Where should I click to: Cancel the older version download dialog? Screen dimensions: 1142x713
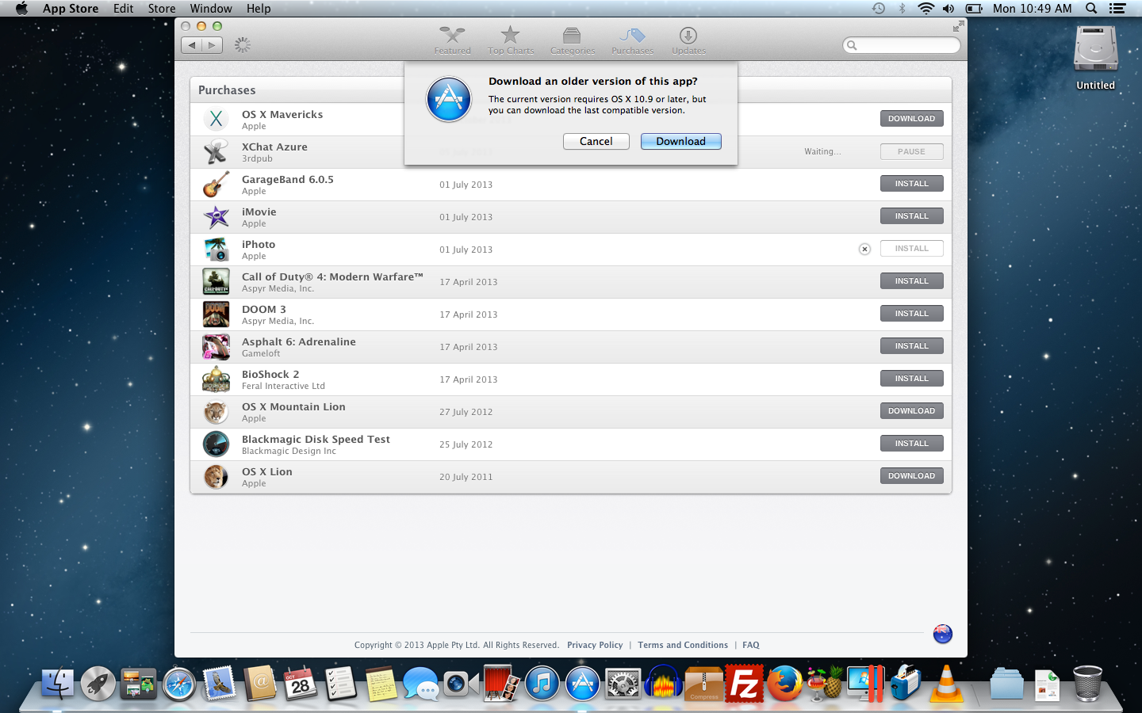(596, 141)
